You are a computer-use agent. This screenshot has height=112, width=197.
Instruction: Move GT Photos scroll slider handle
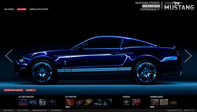click(68, 107)
